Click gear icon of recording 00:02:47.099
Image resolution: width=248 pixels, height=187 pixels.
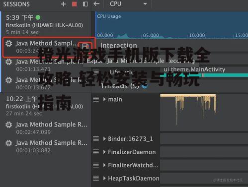click(8, 125)
